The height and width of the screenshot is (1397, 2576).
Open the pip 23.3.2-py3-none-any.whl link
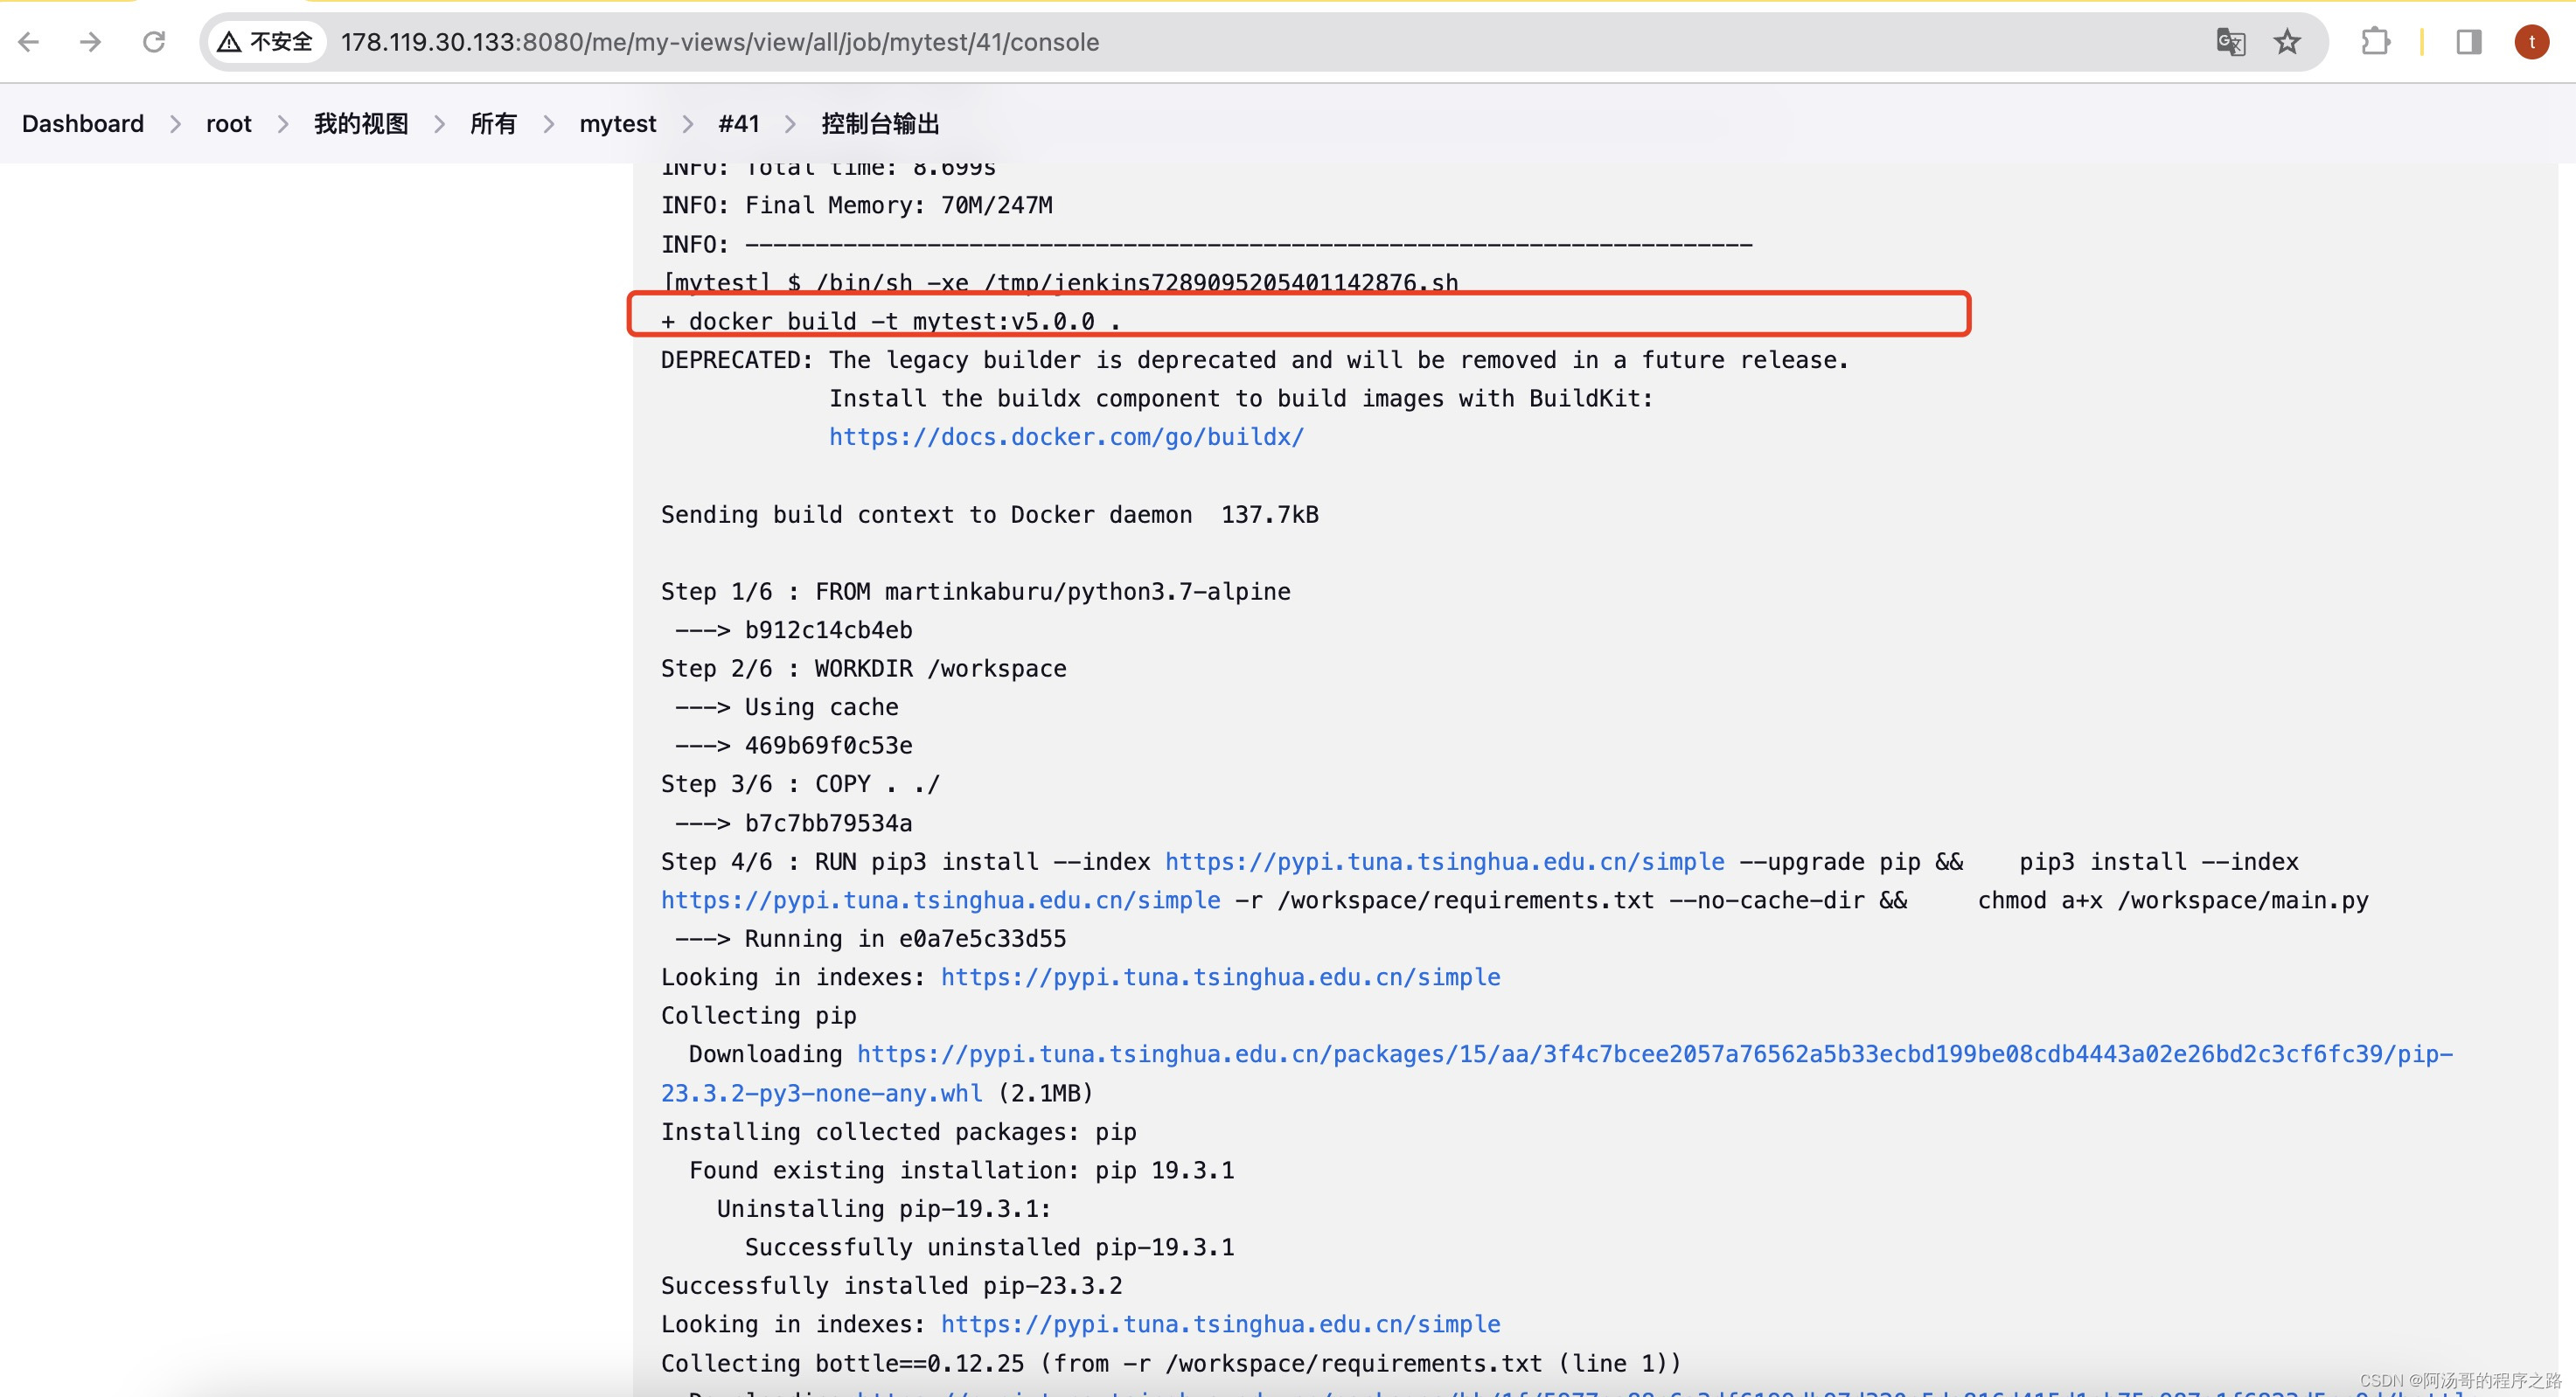(822, 1093)
